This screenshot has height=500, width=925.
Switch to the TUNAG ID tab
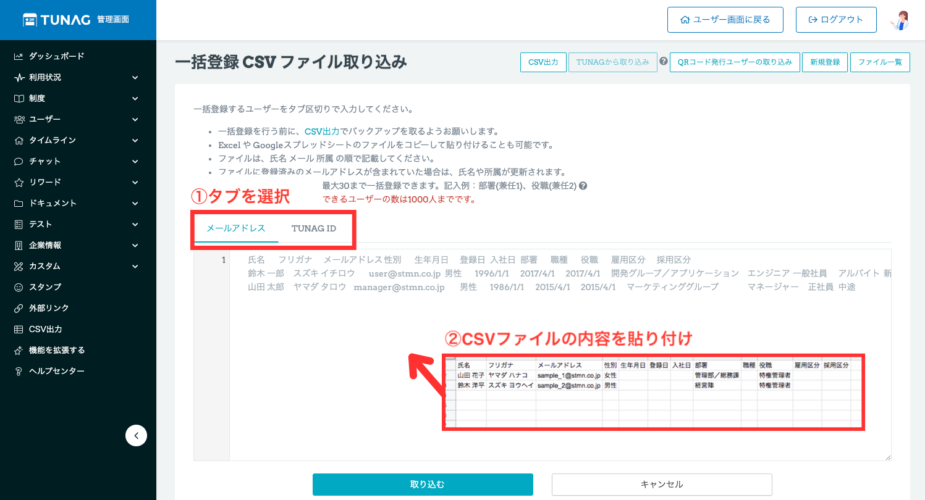click(314, 228)
